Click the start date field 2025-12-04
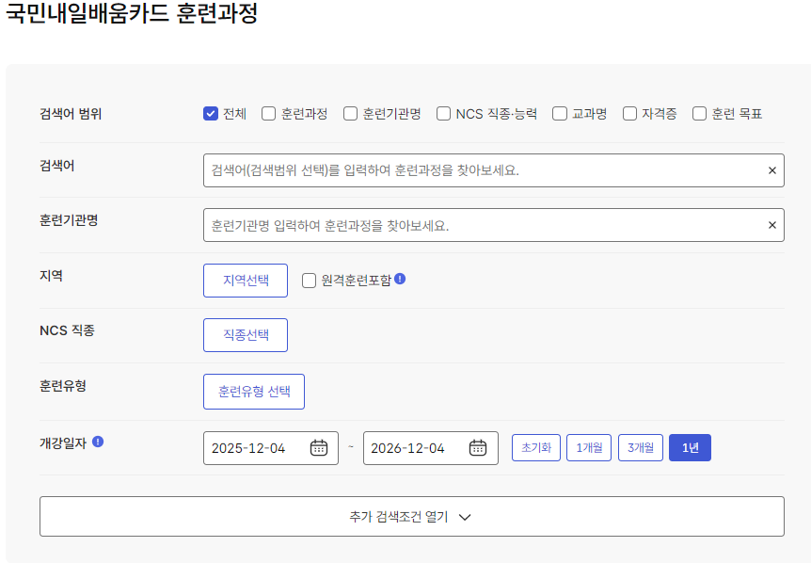The width and height of the screenshot is (811, 563). 271,448
